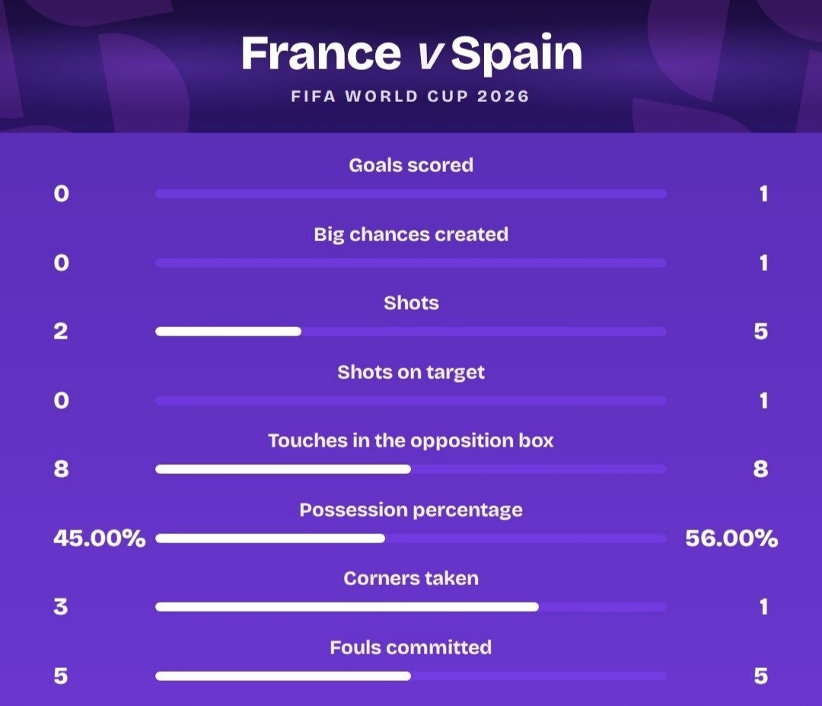Click the France v Spain title
The image size is (822, 706).
412,53
